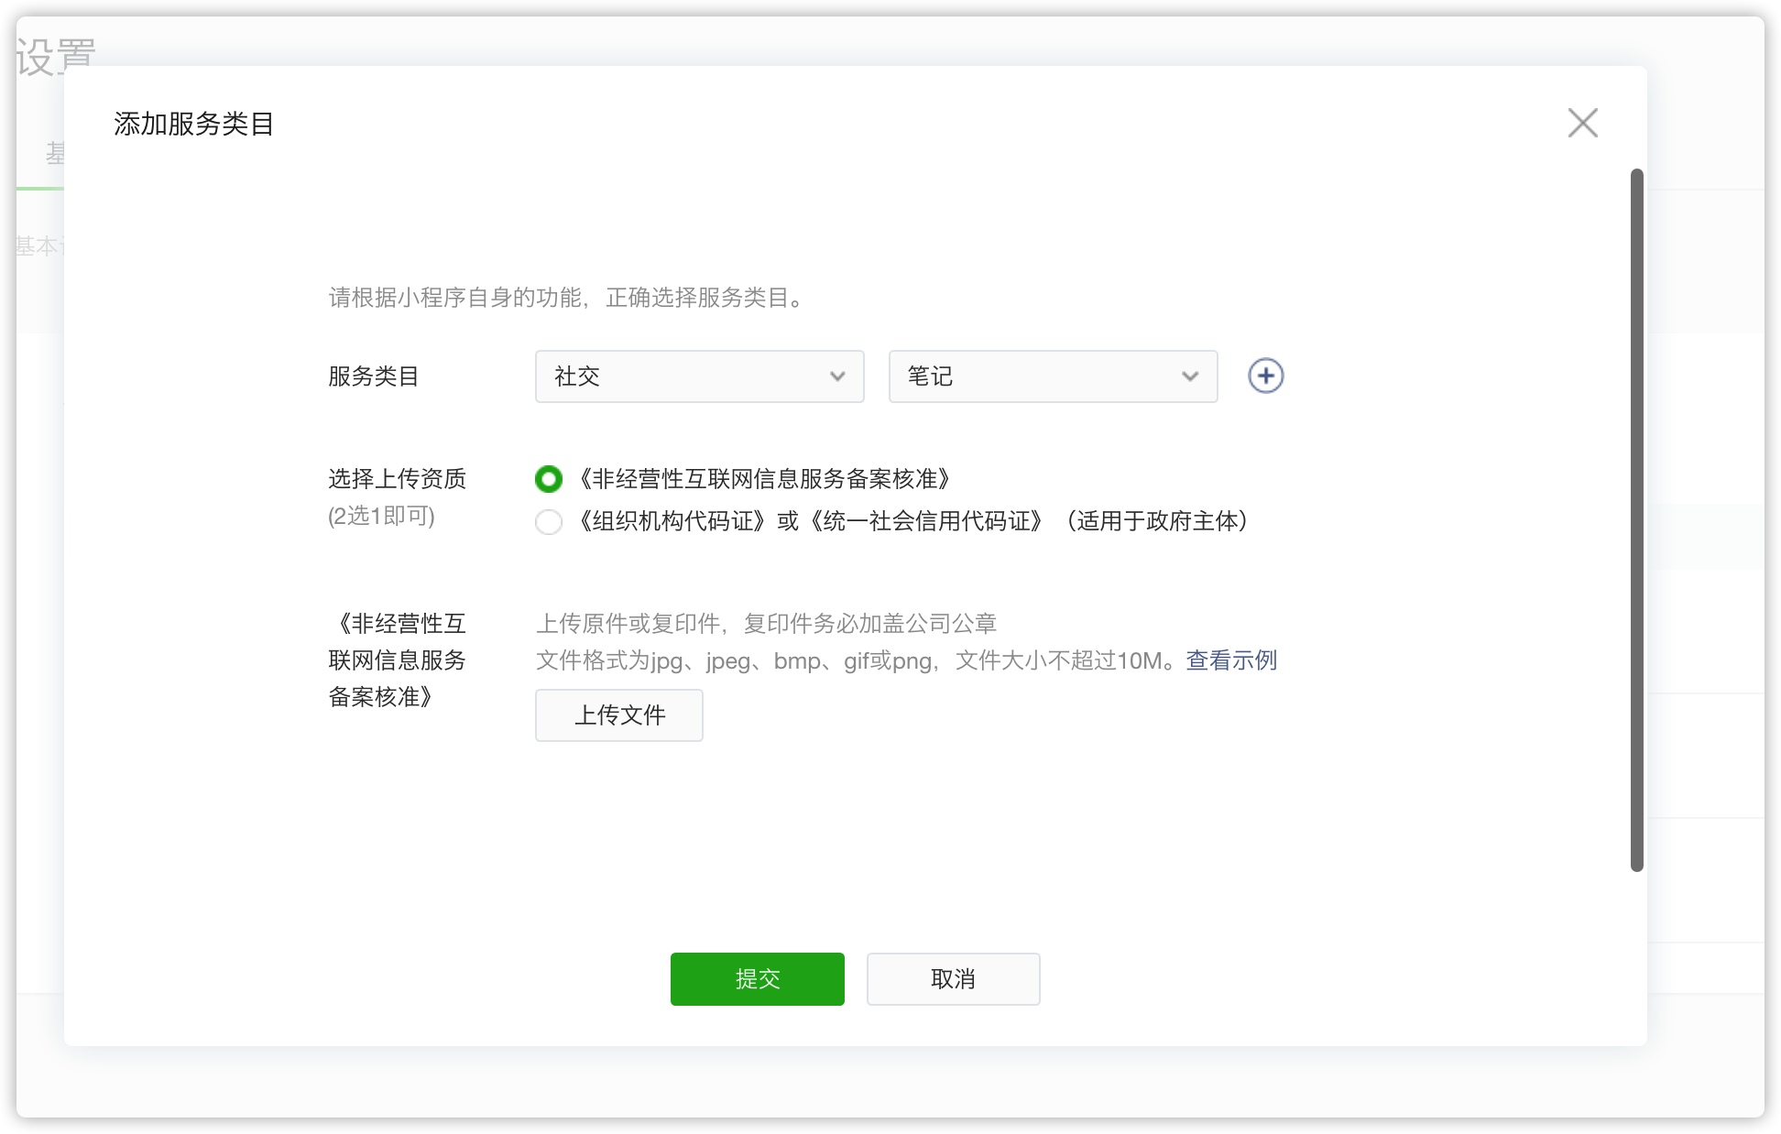
Task: Click chevron arrow in 社交 dropdown
Action: (836, 376)
